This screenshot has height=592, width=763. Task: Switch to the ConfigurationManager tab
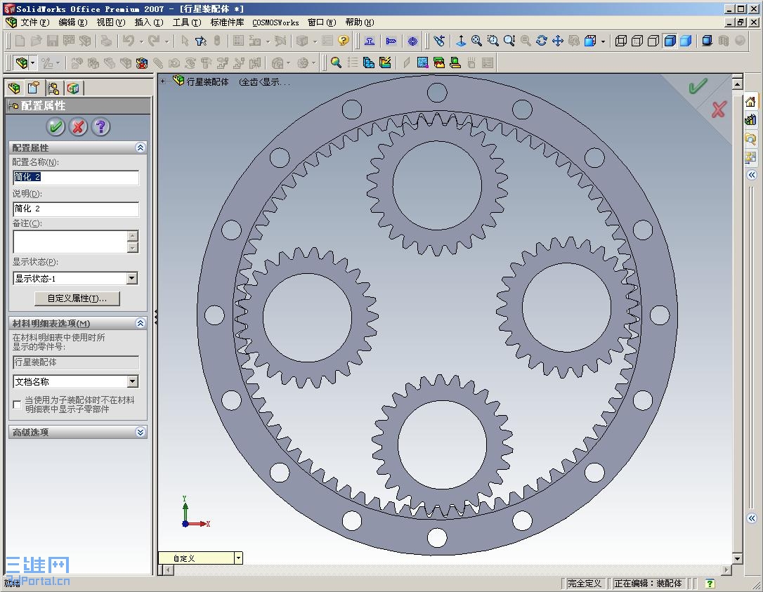tap(53, 88)
